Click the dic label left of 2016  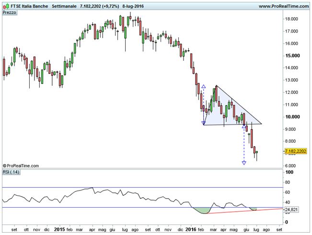[x=180, y=230]
